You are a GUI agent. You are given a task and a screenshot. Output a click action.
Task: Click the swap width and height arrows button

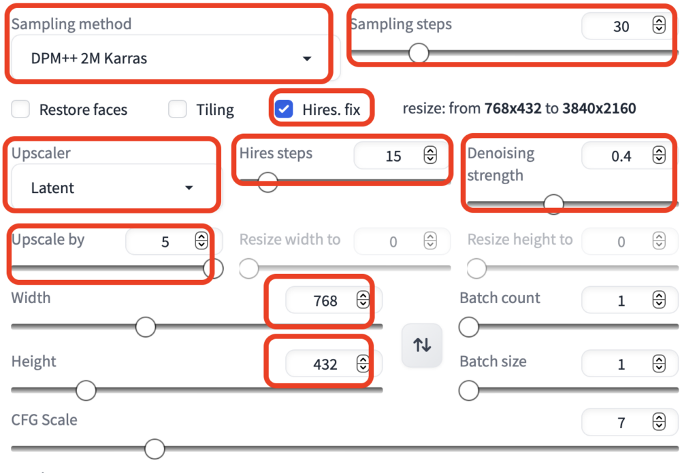click(422, 345)
